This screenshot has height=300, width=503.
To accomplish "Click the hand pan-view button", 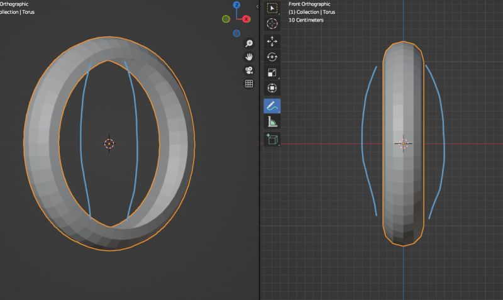I will pyautogui.click(x=249, y=57).
